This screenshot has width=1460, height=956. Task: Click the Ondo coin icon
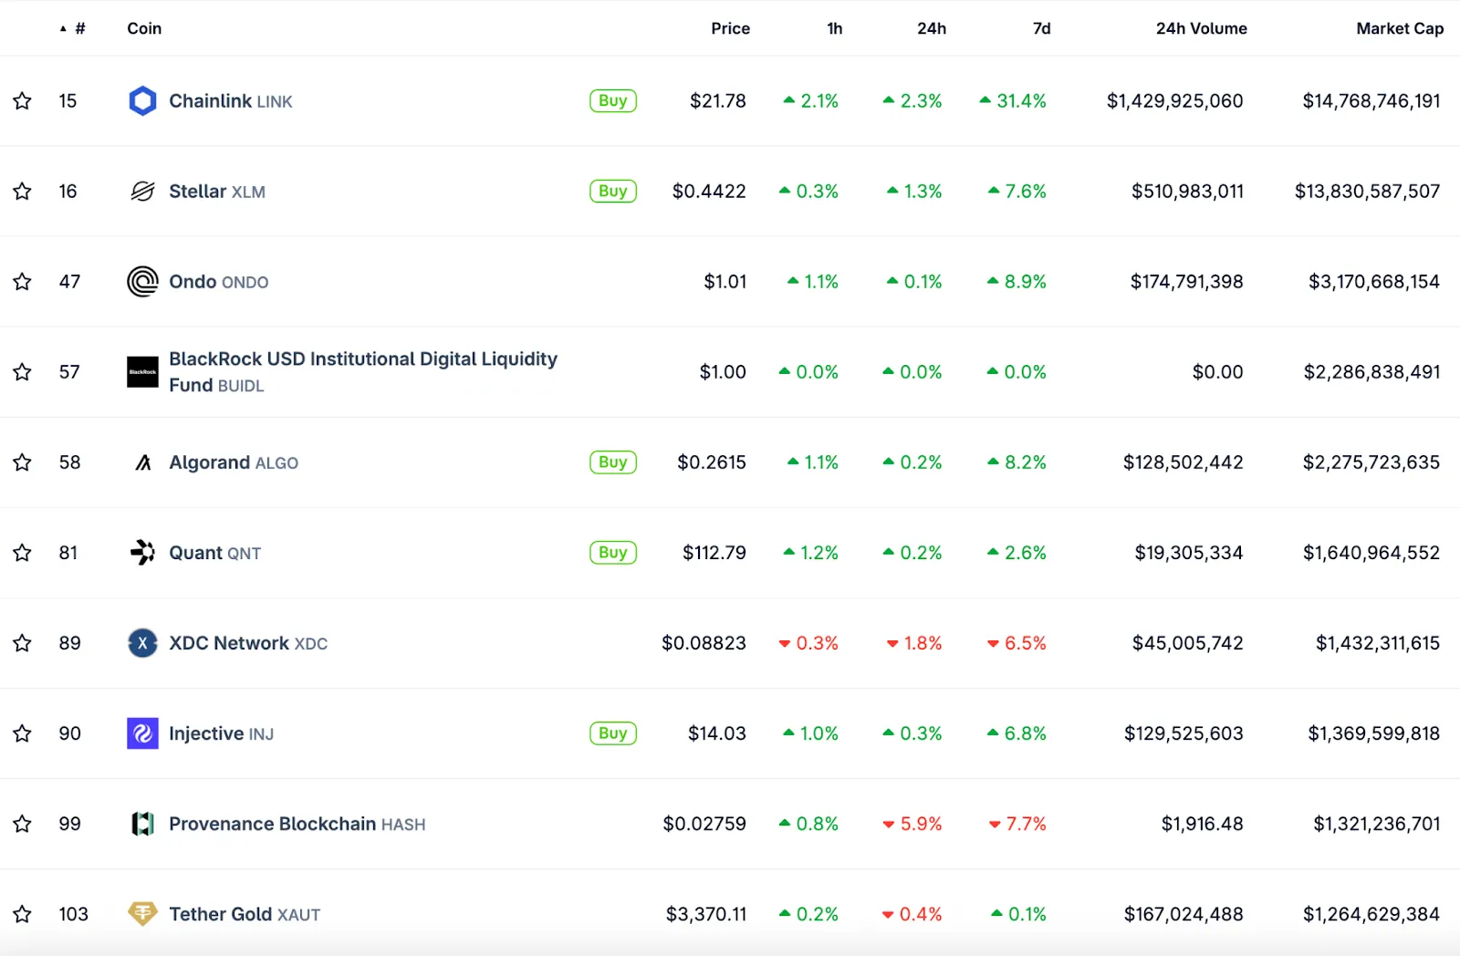141,281
